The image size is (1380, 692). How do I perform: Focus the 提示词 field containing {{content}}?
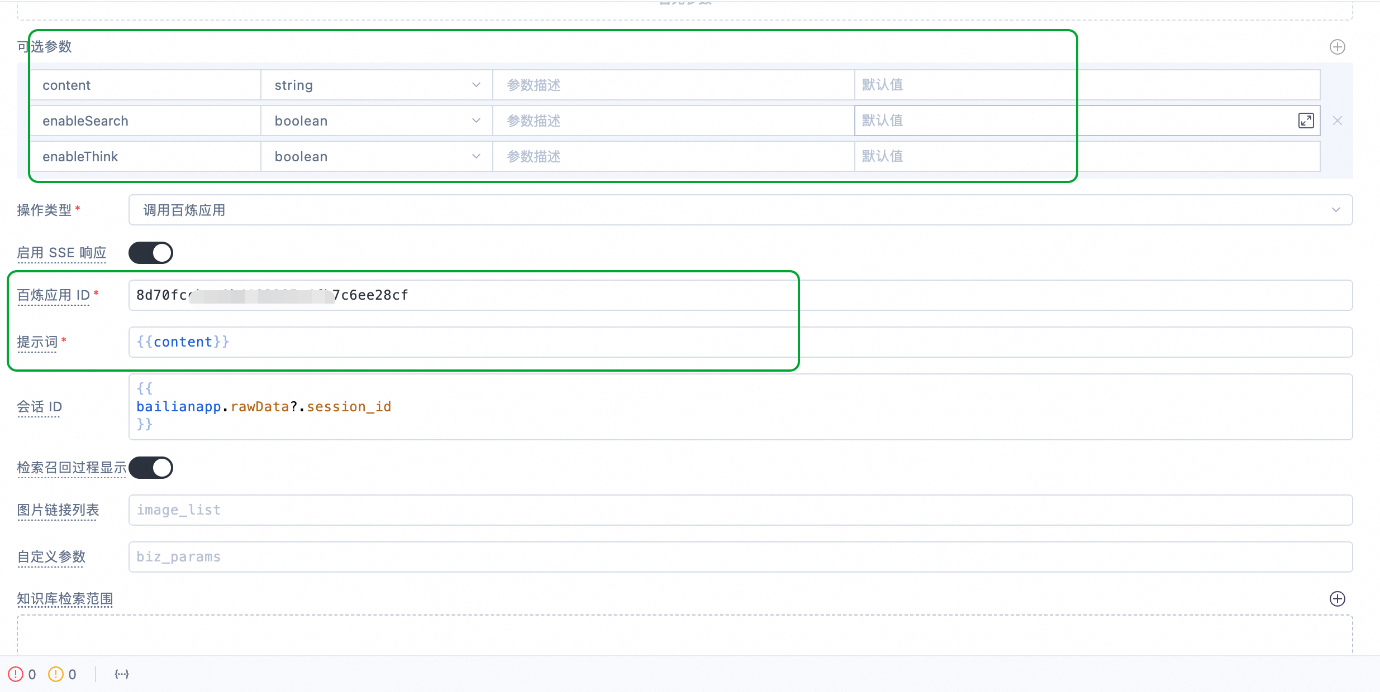[x=740, y=342]
